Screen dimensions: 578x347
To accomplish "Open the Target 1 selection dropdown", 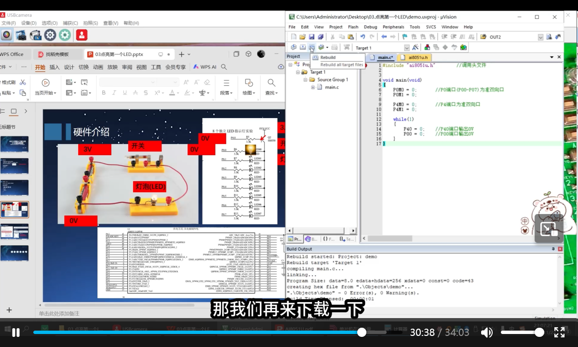I will pyautogui.click(x=406, y=48).
